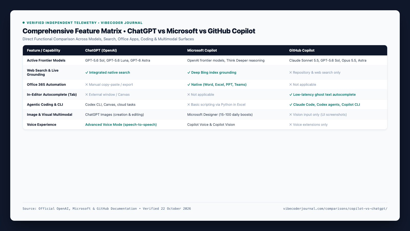The image size is (410, 231).
Task: Select the 'Office 365 Automation' row label
Action: [x=46, y=84]
